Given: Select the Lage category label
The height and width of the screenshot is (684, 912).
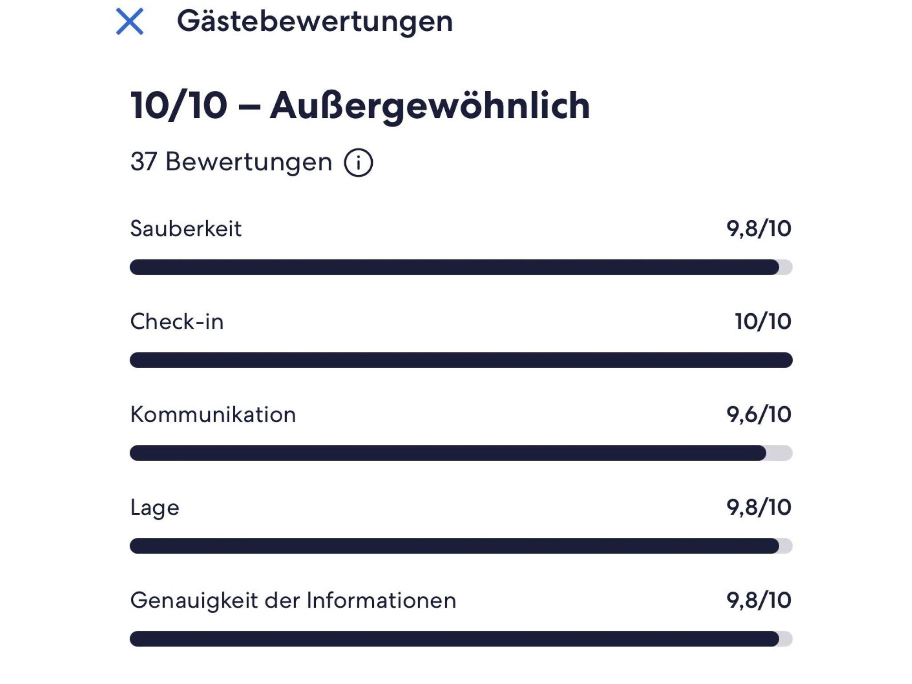Looking at the screenshot, I should click(x=155, y=508).
